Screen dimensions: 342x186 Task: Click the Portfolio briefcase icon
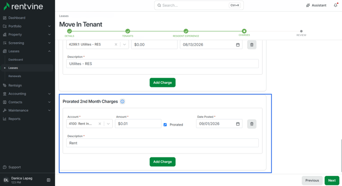[x=5, y=26]
